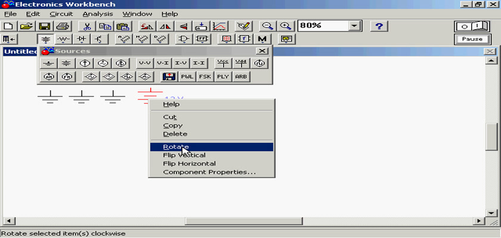The image size is (501, 238).
Task: Expand the 80% zoom level dropdown
Action: 354,26
